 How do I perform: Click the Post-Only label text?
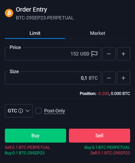coord(55,111)
